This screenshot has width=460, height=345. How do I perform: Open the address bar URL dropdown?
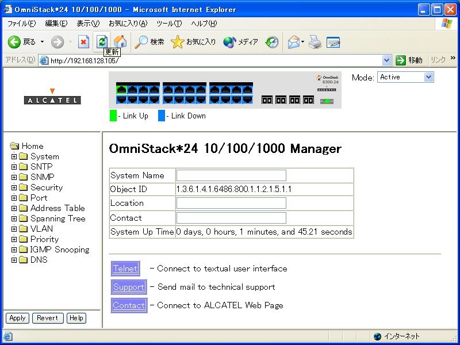click(x=386, y=60)
